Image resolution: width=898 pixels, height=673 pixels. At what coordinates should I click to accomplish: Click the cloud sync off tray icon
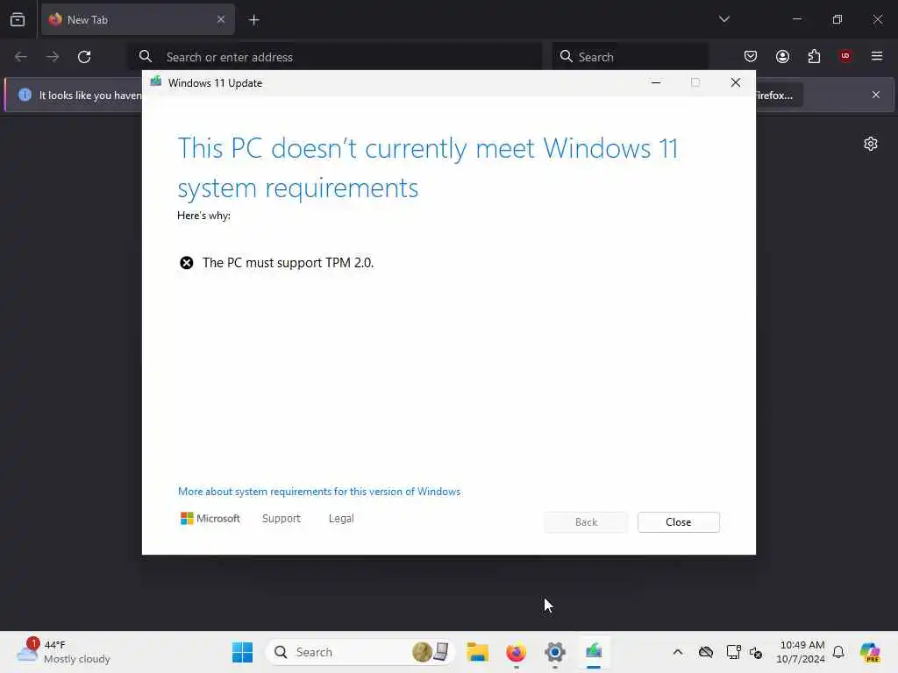pyautogui.click(x=706, y=652)
